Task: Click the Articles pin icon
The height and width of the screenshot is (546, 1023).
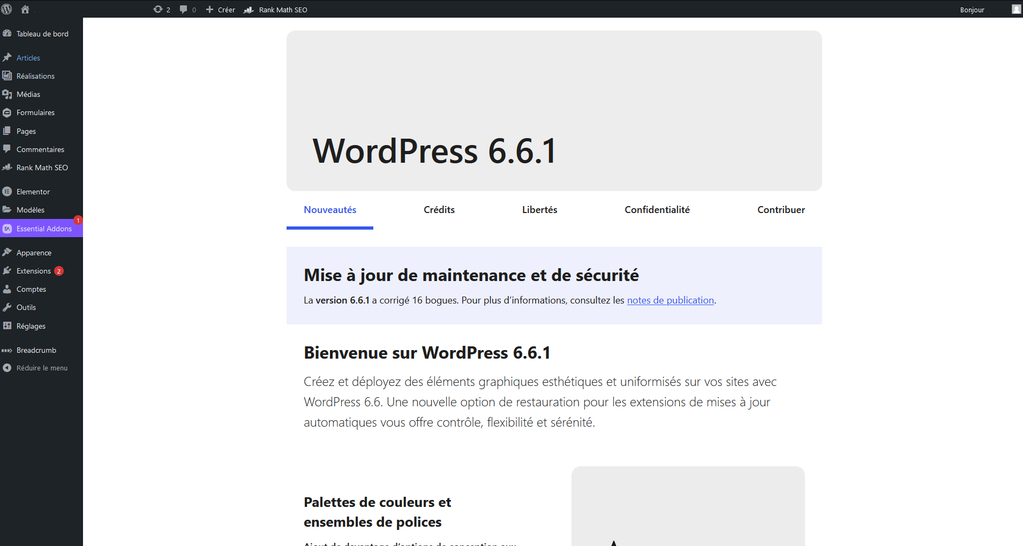Action: click(7, 57)
